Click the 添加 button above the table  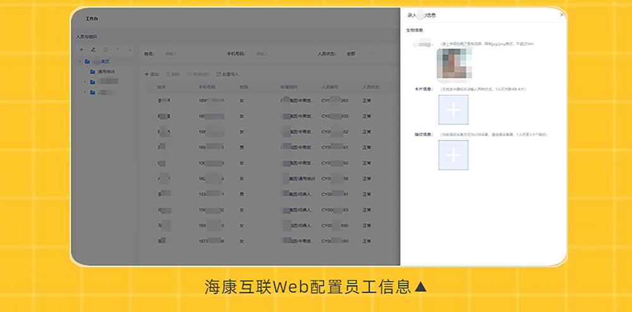(152, 75)
